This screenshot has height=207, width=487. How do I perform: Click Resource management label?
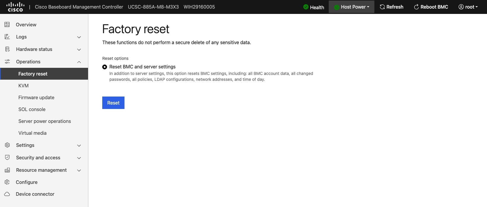[x=41, y=170]
